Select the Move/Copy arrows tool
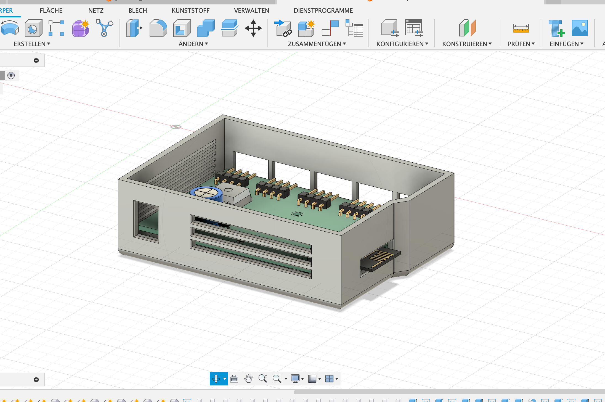605x402 pixels. tap(253, 28)
